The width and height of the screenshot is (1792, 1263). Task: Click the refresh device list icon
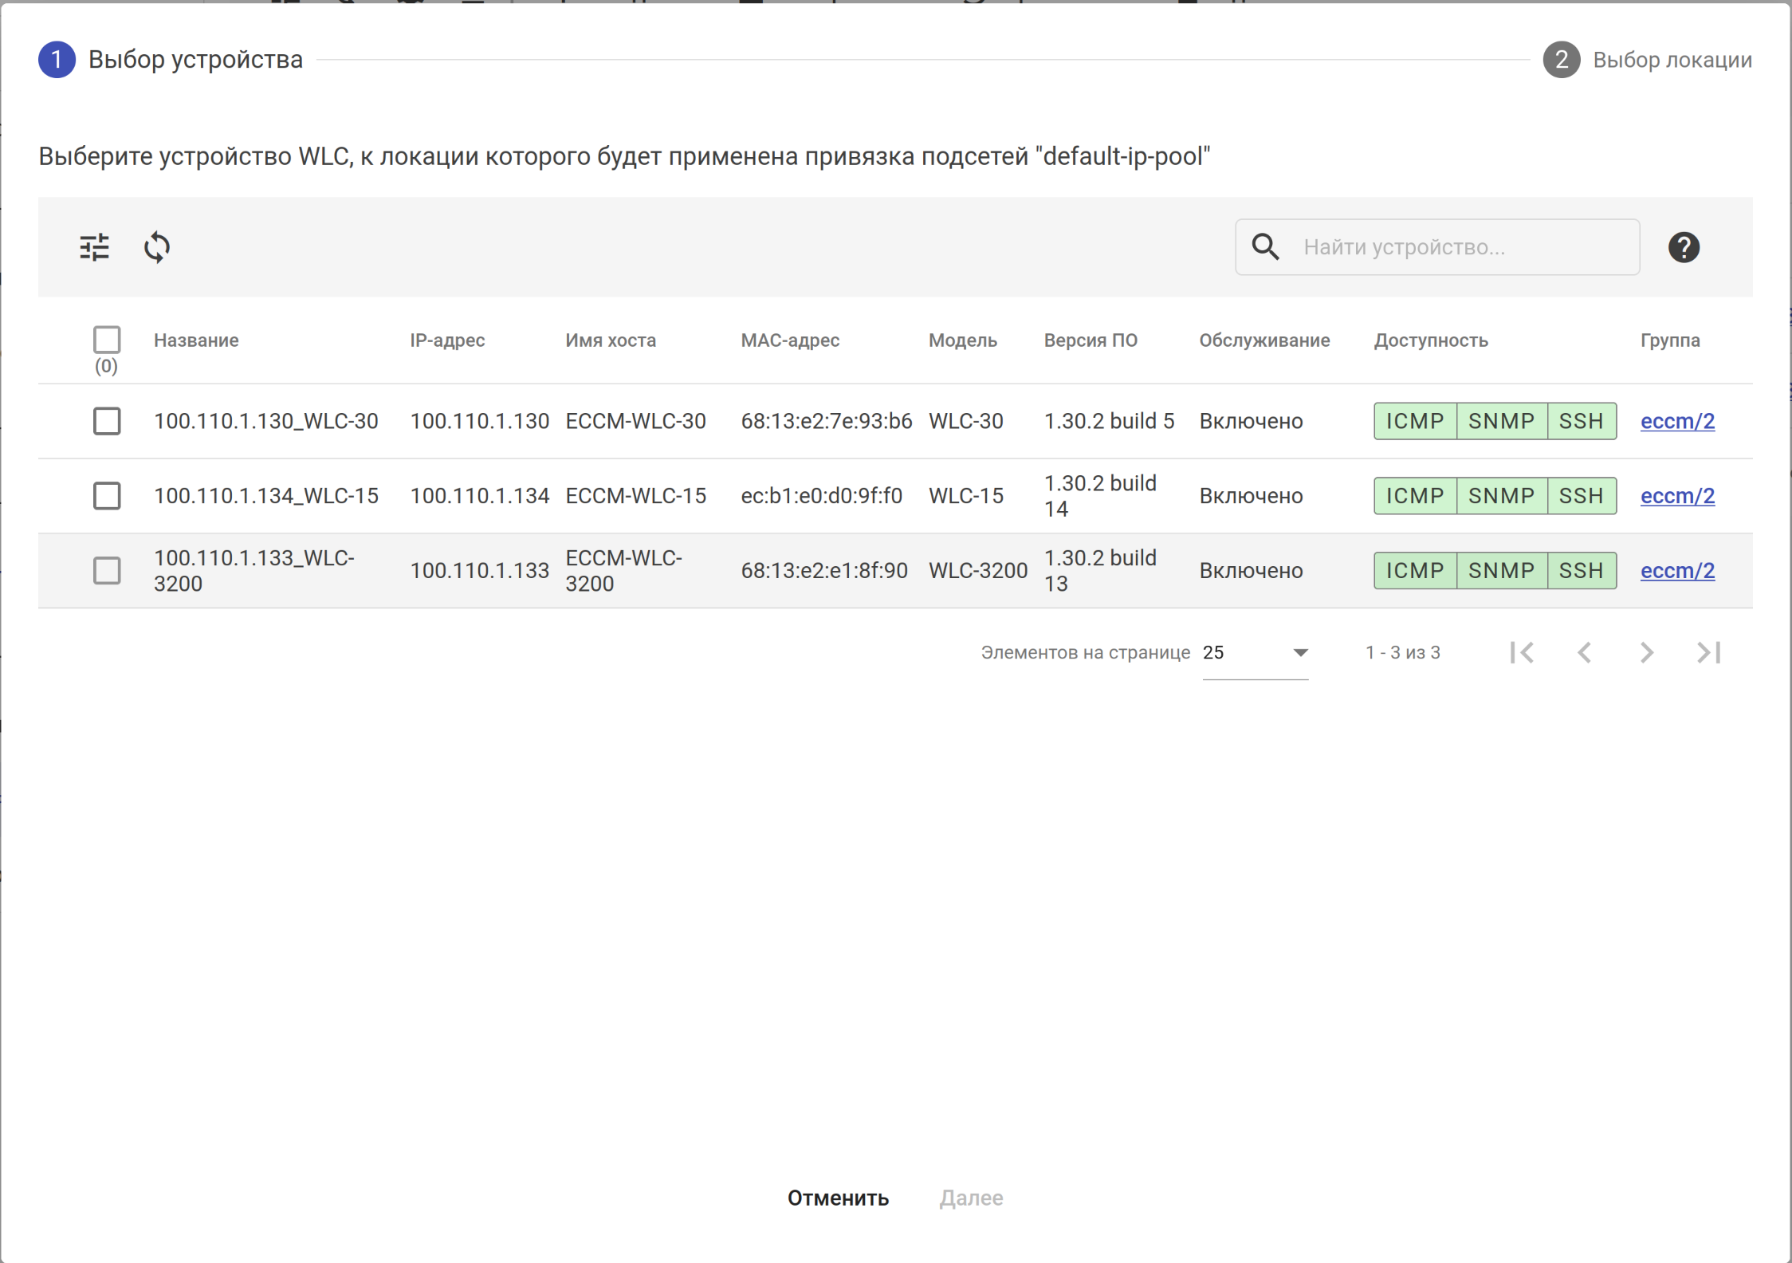tap(157, 247)
